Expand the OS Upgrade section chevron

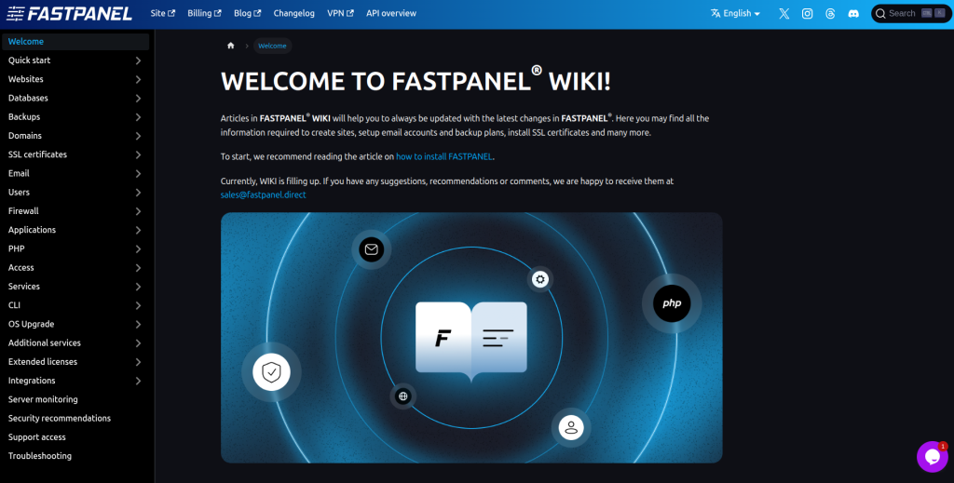point(138,325)
